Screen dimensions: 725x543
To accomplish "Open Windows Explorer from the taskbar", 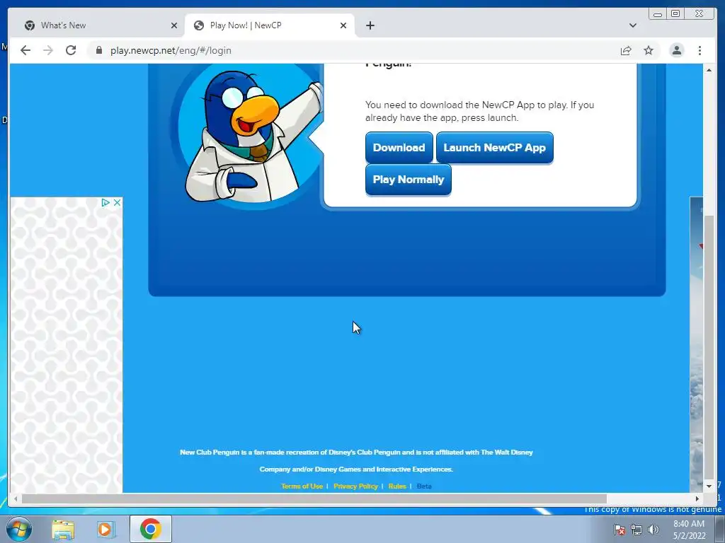I will [x=63, y=529].
